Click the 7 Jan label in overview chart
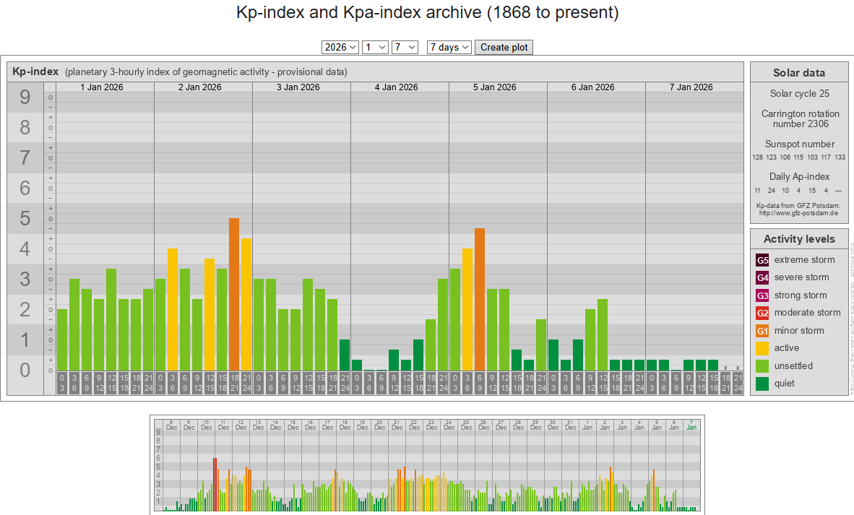 691,425
